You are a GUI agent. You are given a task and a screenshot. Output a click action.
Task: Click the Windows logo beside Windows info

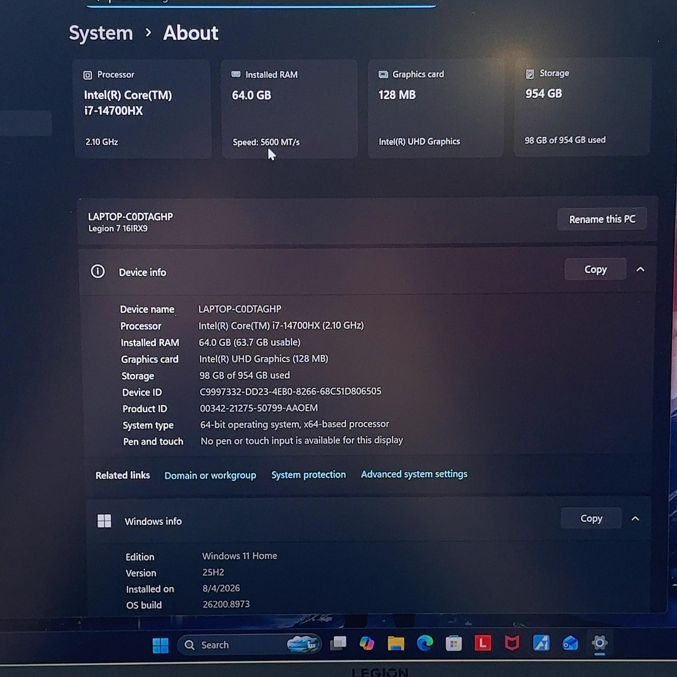click(x=104, y=521)
